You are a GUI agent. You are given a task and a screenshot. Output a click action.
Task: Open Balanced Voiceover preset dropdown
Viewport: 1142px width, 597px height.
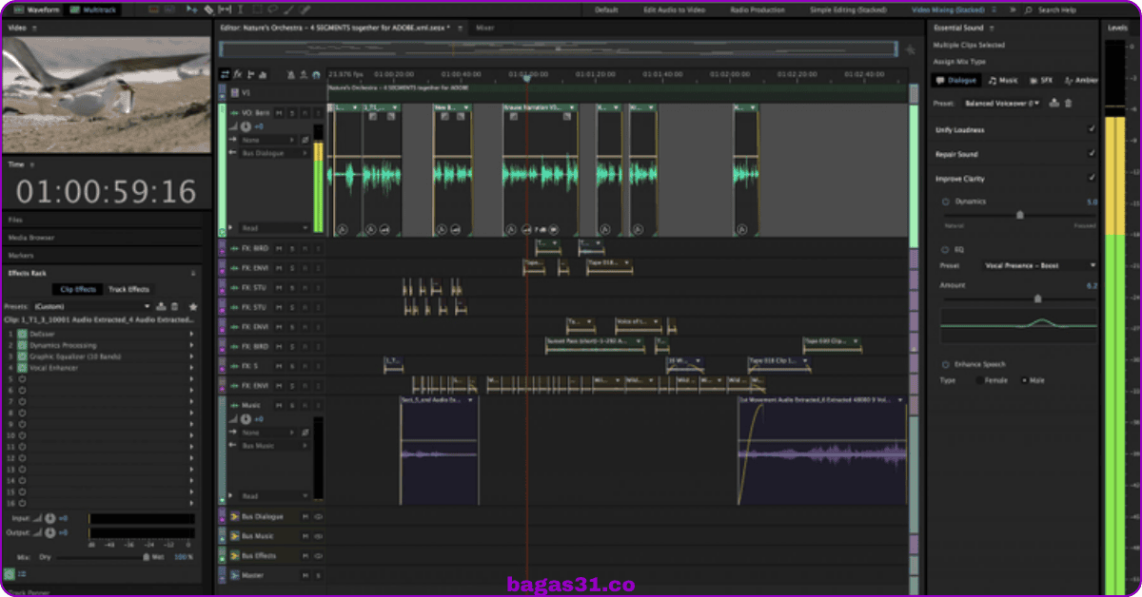click(x=1003, y=103)
